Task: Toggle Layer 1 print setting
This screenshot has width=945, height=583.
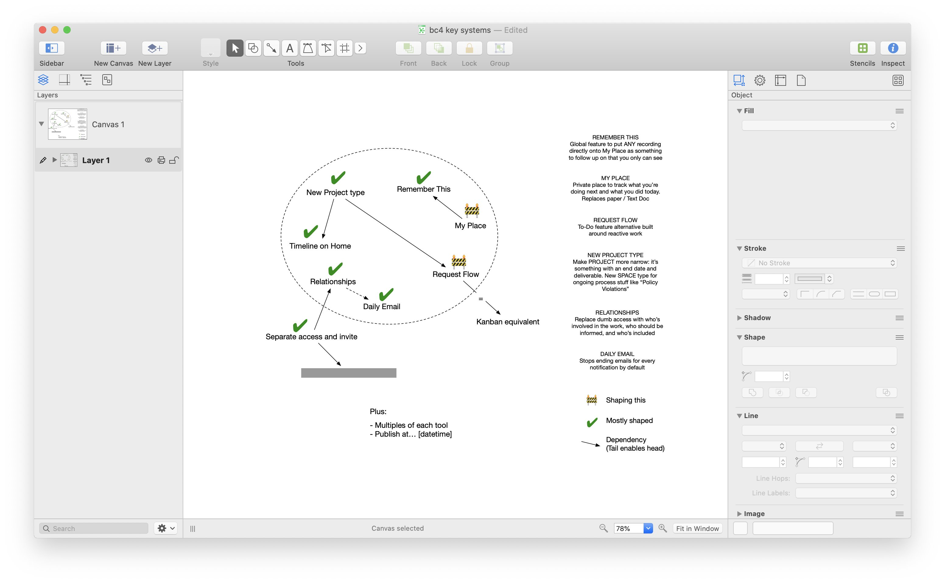Action: 161,160
